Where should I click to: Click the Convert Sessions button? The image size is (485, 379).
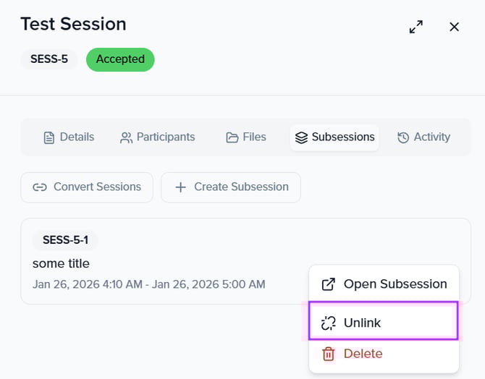[x=87, y=187]
